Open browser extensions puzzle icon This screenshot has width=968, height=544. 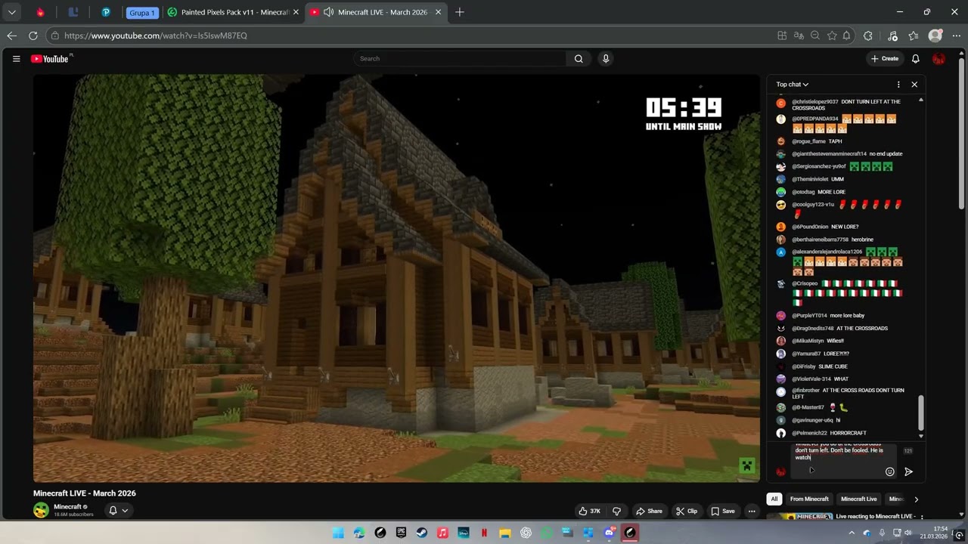coord(868,36)
